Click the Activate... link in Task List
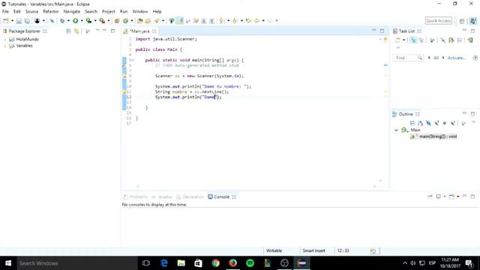This screenshot has height=270, width=480. tap(457, 58)
